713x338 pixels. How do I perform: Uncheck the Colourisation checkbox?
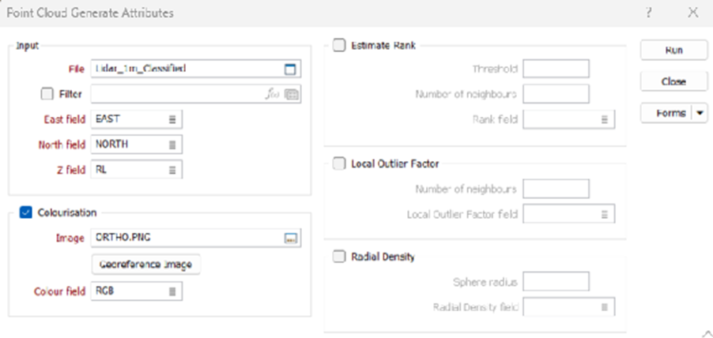coord(25,212)
